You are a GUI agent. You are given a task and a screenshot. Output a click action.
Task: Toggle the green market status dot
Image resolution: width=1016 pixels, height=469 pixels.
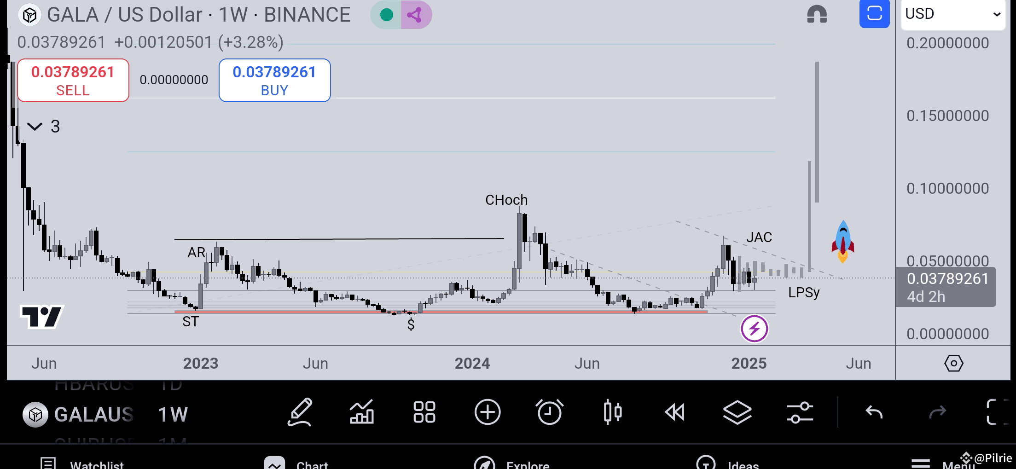(386, 15)
